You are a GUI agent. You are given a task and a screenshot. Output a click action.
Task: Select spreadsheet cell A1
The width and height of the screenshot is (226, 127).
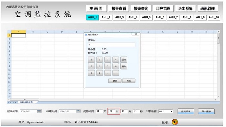18,35
